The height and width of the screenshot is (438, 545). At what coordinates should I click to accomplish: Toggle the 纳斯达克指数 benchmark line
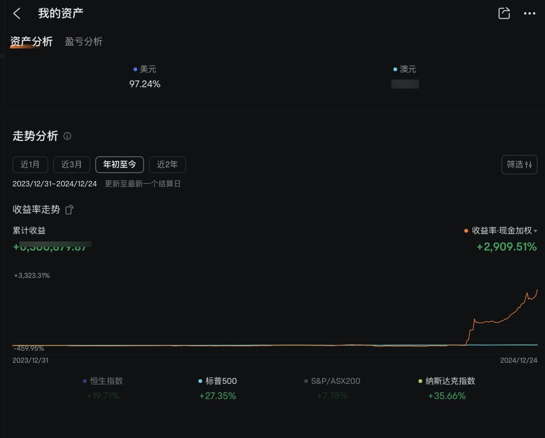pyautogui.click(x=447, y=381)
